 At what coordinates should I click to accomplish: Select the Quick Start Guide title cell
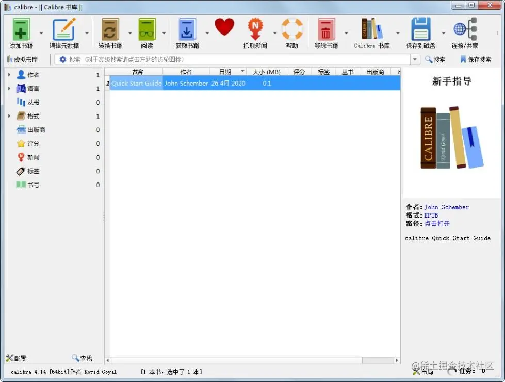point(136,84)
